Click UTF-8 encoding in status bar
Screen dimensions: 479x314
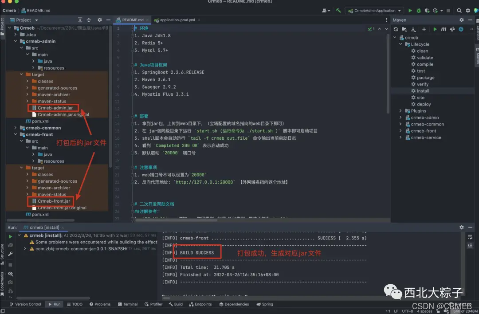tap(407, 311)
